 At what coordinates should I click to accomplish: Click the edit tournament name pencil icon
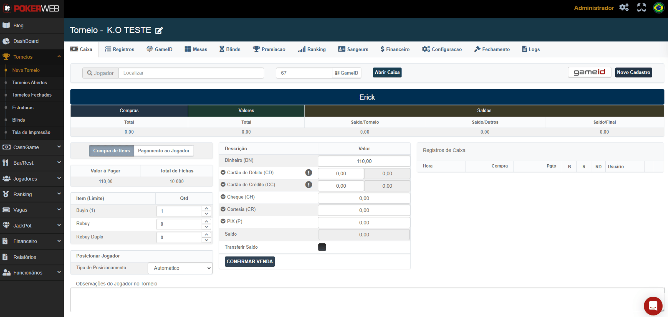click(x=159, y=31)
